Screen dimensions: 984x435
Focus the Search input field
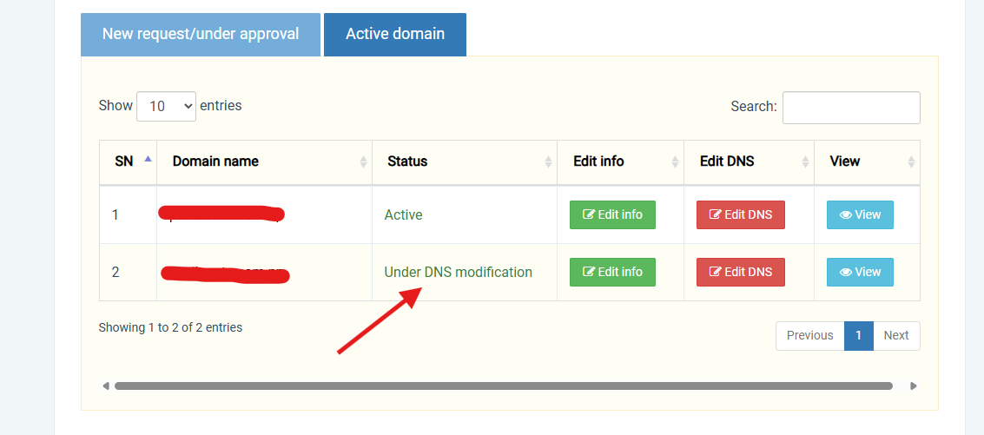point(851,108)
